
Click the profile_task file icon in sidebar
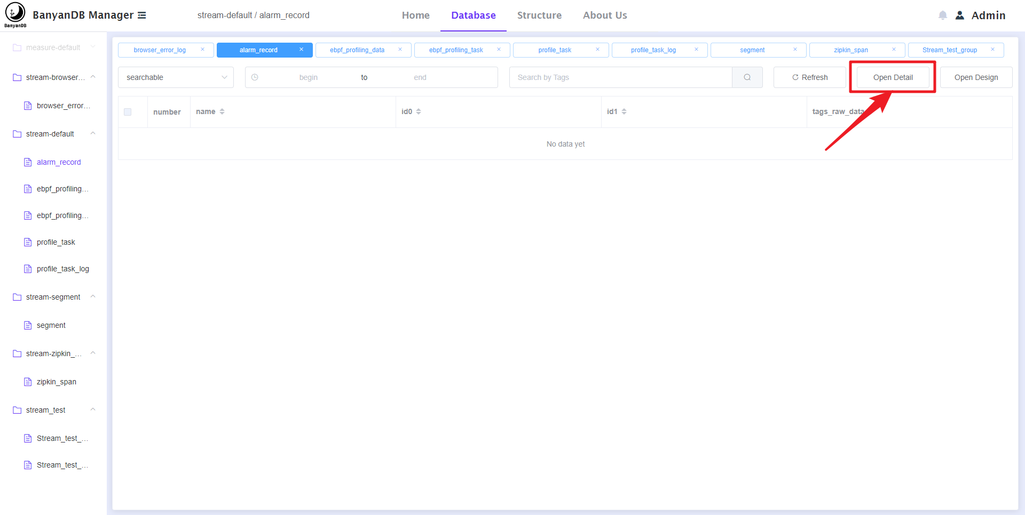pyautogui.click(x=28, y=242)
